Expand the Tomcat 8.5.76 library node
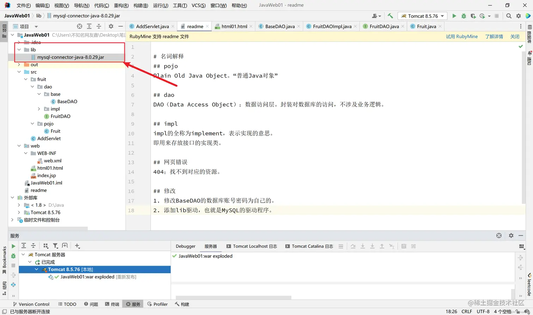 click(x=19, y=212)
